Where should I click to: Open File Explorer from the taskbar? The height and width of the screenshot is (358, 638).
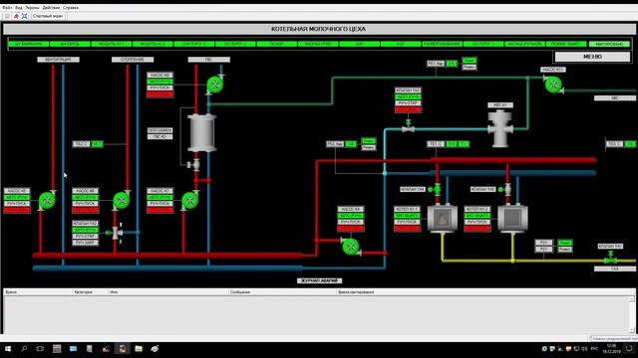[139, 349]
